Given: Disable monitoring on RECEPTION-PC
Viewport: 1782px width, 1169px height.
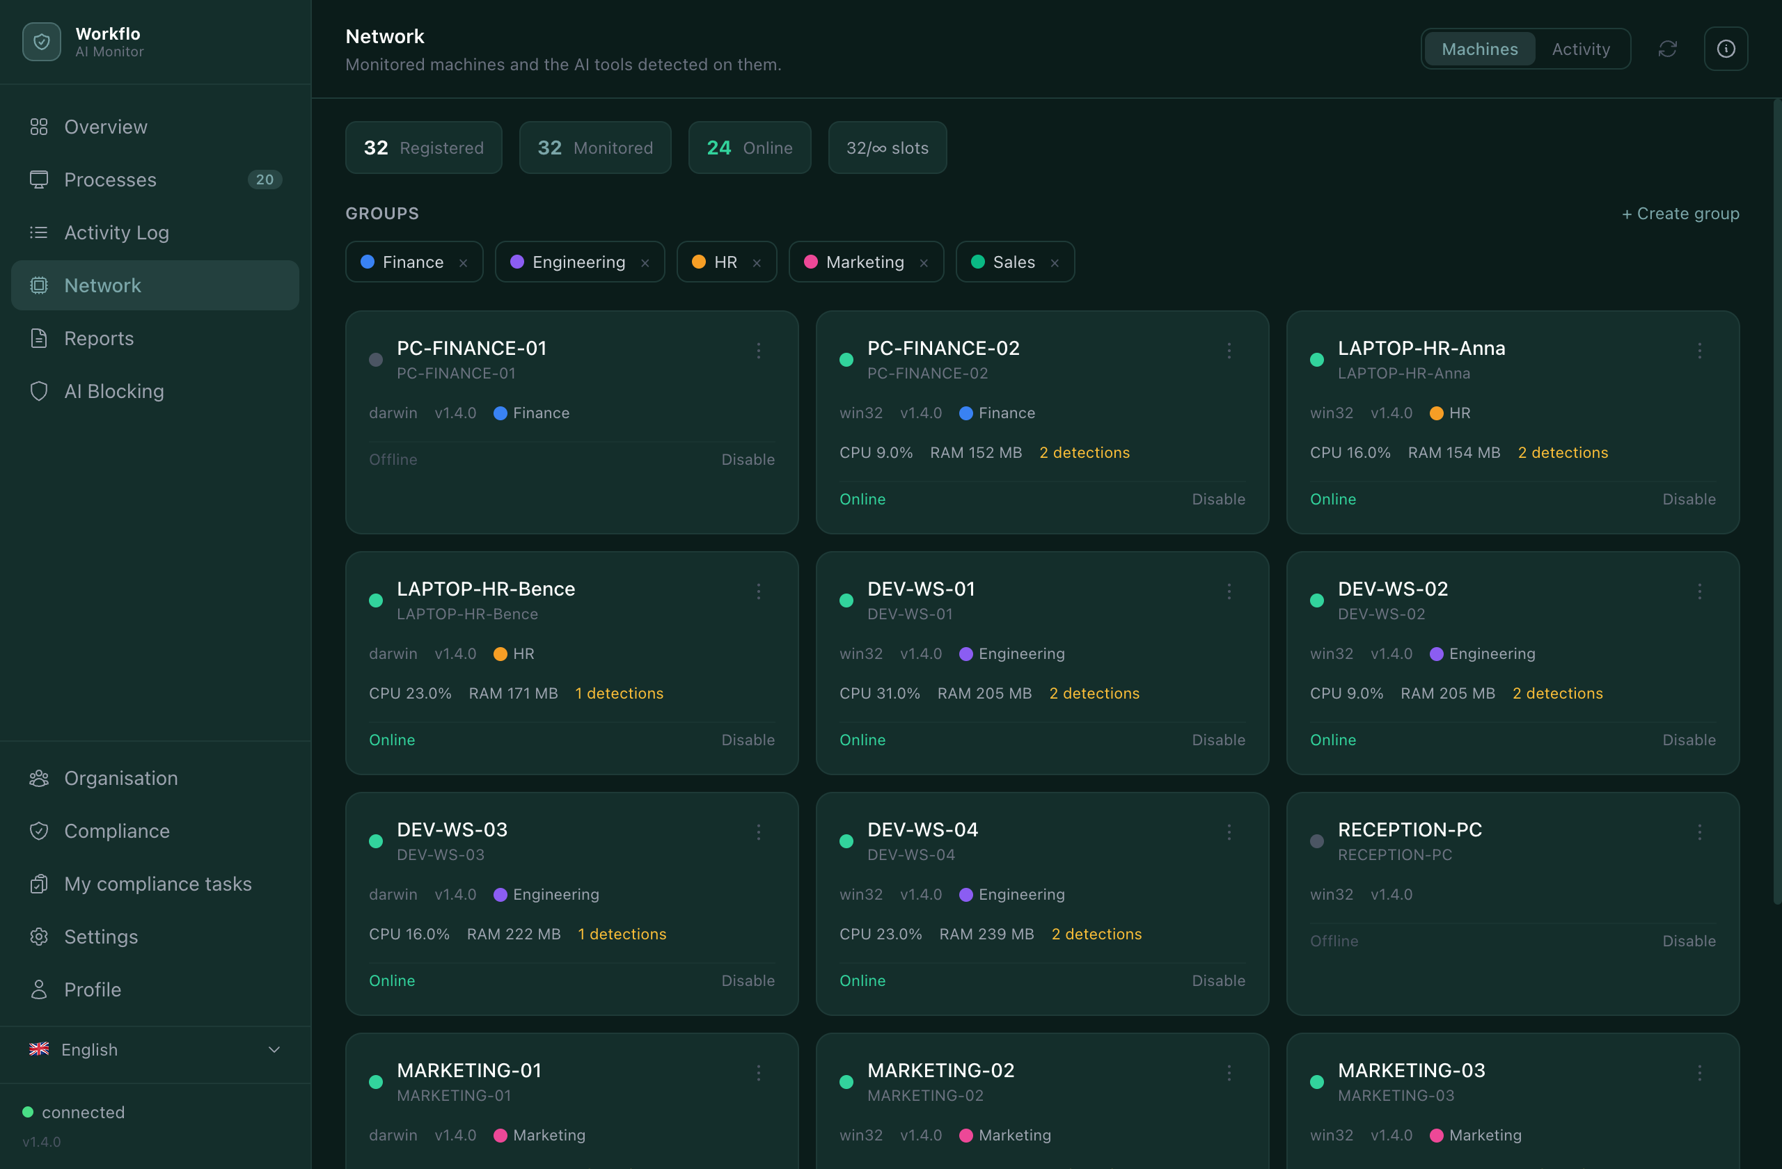Looking at the screenshot, I should 1689,941.
